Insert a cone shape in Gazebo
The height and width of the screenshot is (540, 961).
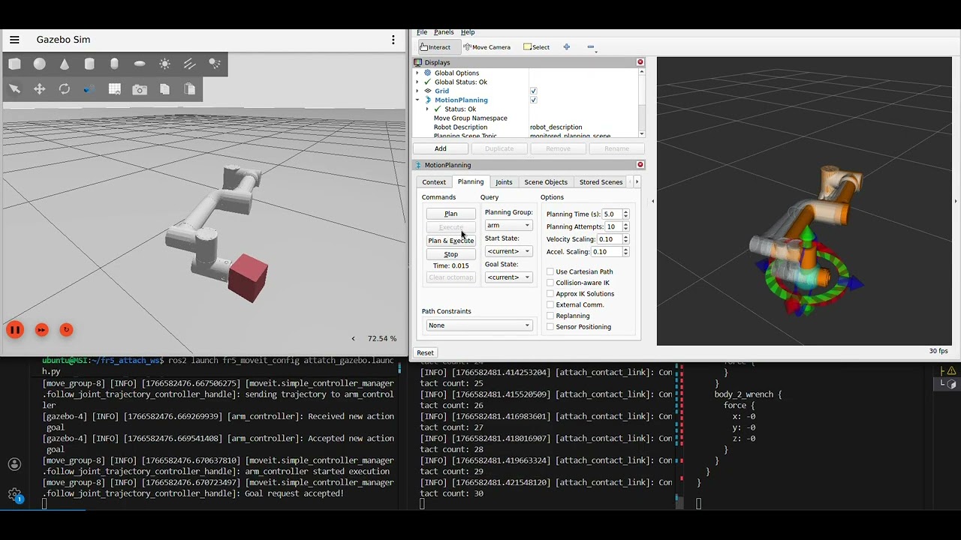65,64
